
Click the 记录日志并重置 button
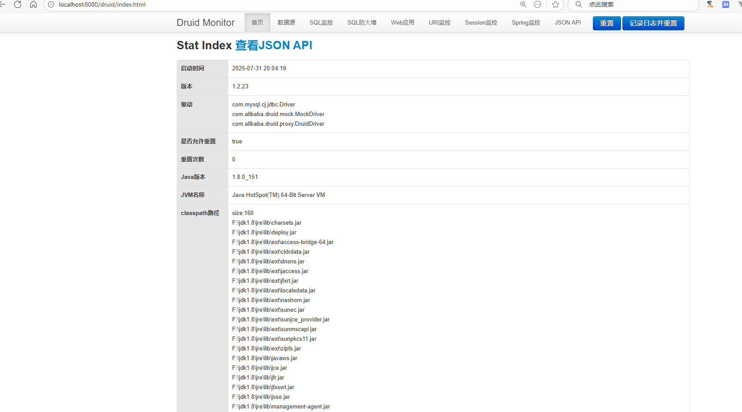point(653,23)
